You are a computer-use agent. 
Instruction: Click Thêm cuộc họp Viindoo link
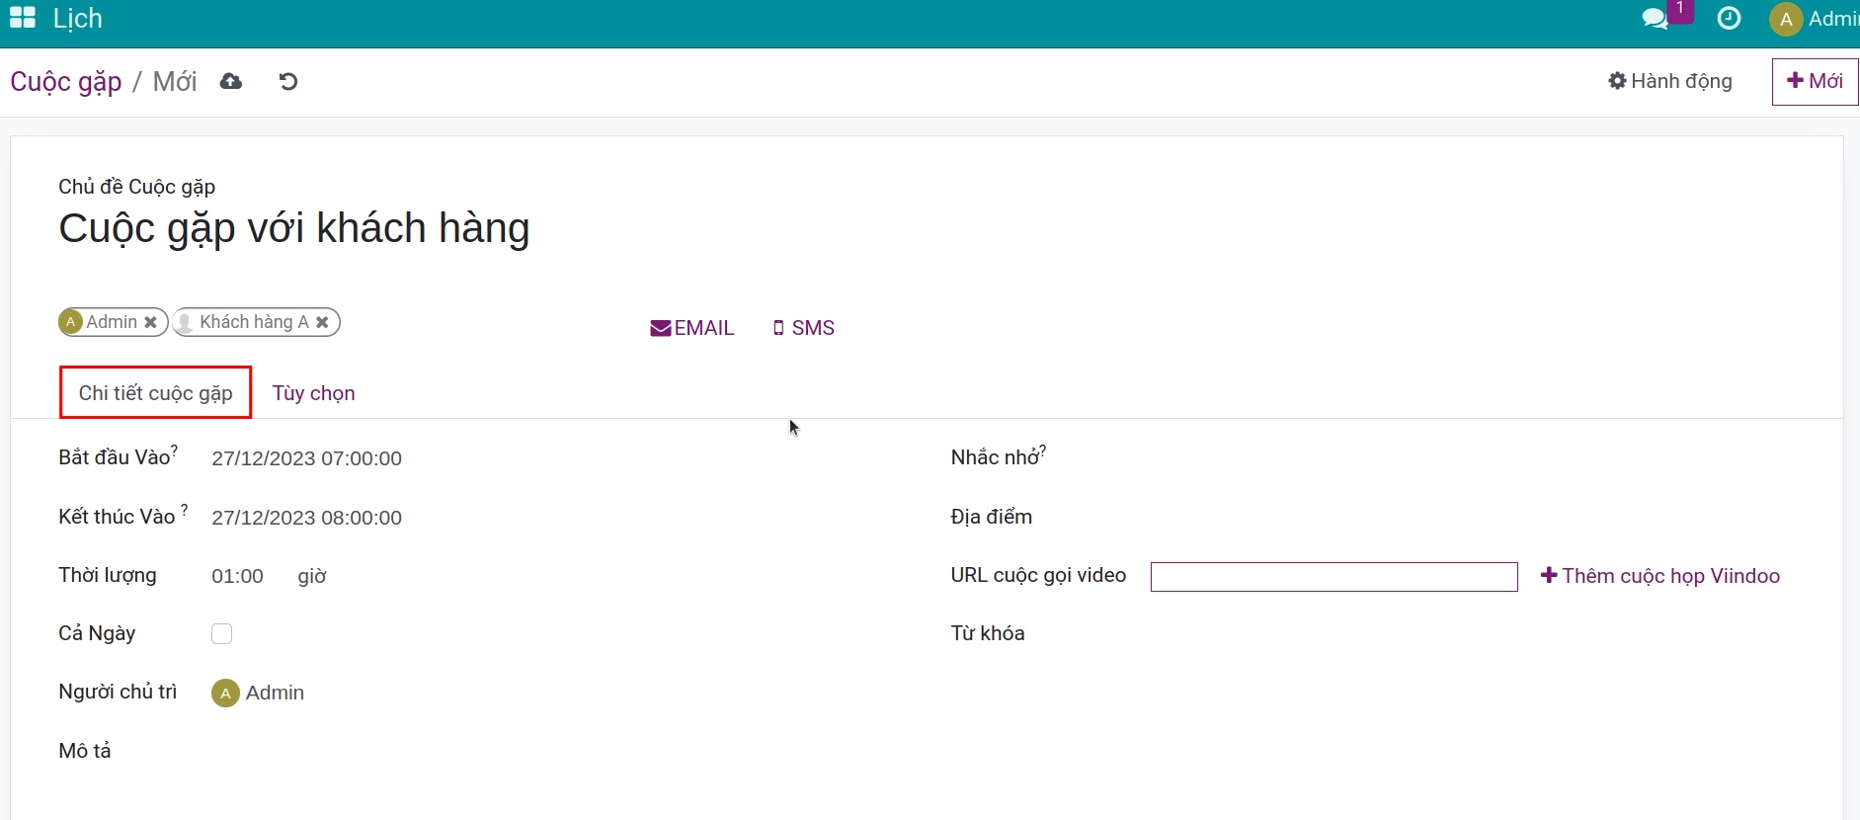click(1660, 577)
